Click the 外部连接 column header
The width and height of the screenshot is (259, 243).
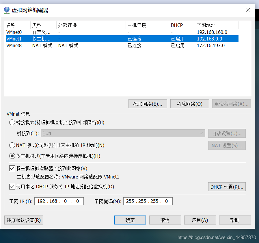pyautogui.click(x=91, y=25)
